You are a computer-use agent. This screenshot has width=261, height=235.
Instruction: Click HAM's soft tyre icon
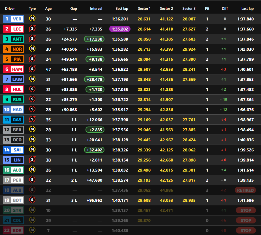(32, 69)
